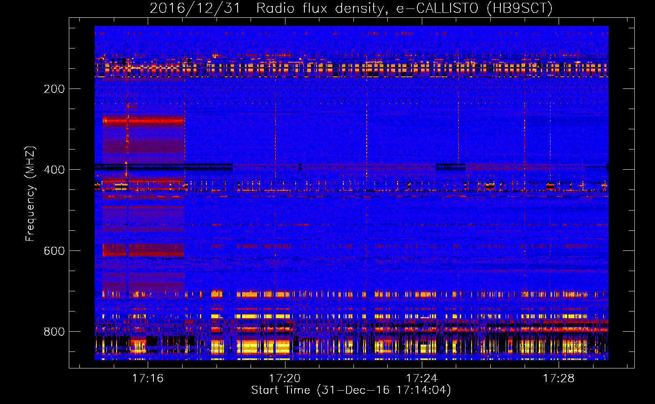Click the date '2016/12/31' in the title
This screenshot has width=655, height=404.
coord(195,8)
